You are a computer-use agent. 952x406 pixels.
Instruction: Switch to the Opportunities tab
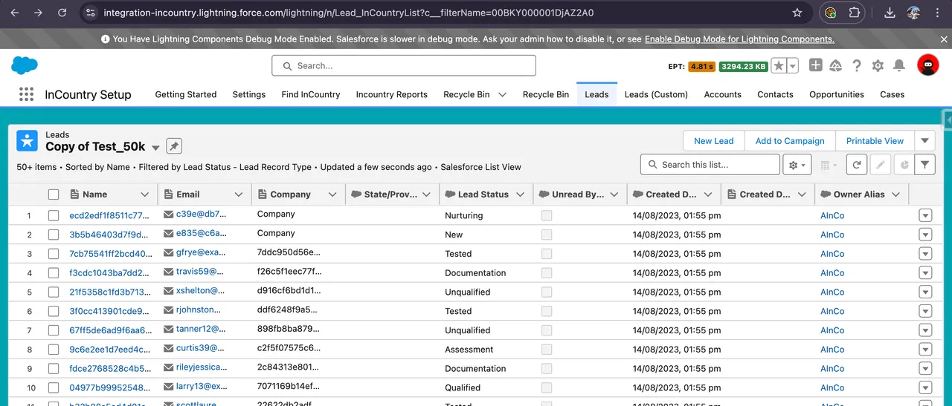[837, 94]
